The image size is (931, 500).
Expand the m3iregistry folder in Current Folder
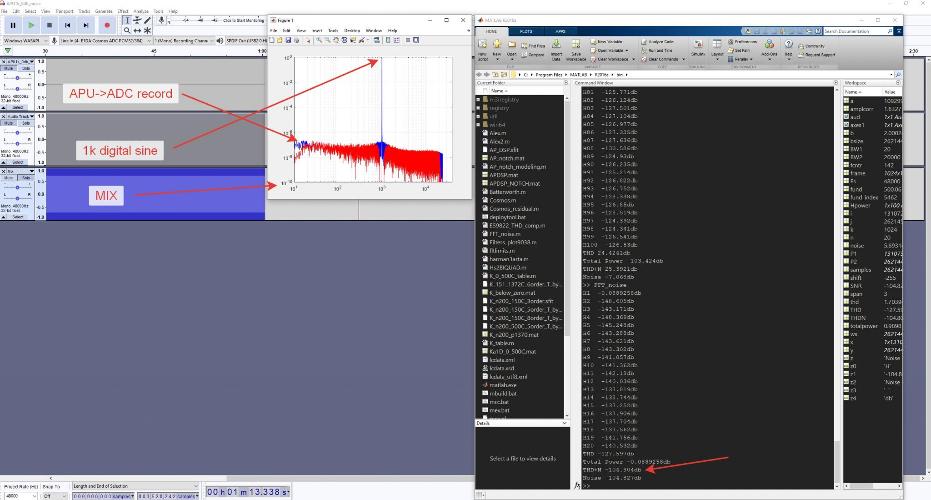pos(478,100)
